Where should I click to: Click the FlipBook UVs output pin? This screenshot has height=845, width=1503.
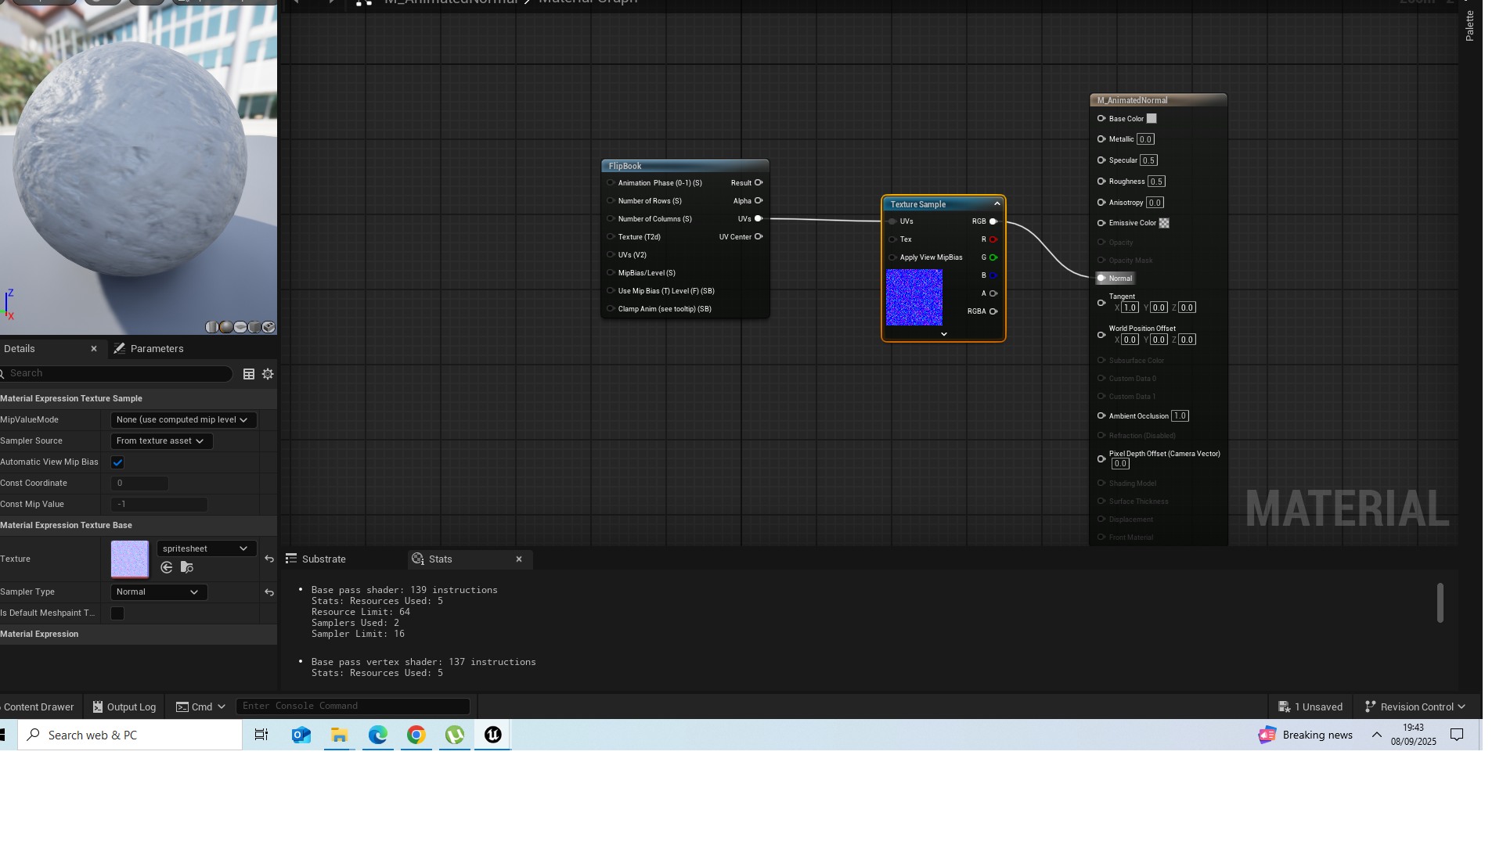pos(758,218)
